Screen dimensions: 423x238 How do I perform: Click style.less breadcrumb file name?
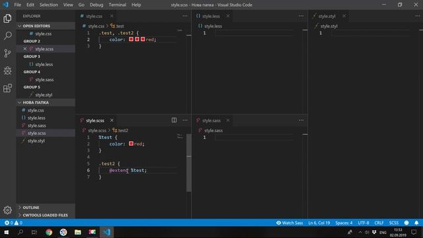213,26
